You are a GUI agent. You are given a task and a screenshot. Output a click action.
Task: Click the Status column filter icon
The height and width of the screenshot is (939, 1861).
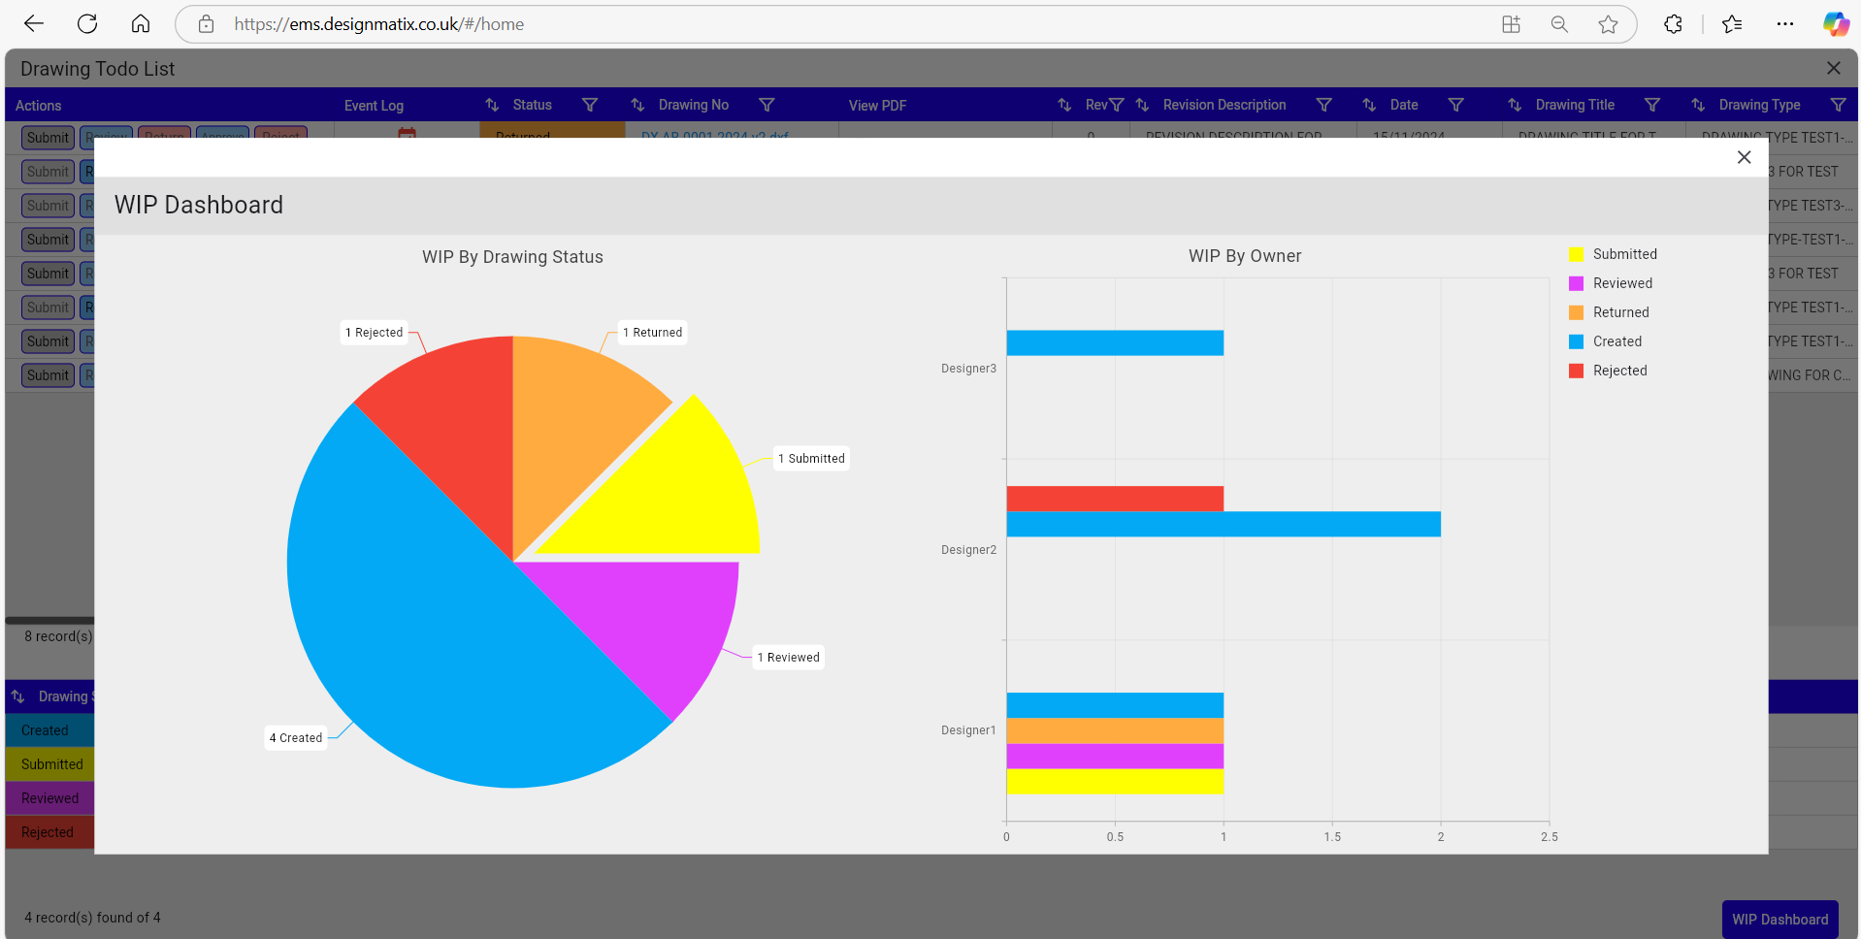(x=589, y=105)
